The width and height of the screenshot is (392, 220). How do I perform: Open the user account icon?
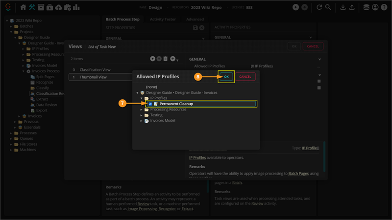(375, 7)
